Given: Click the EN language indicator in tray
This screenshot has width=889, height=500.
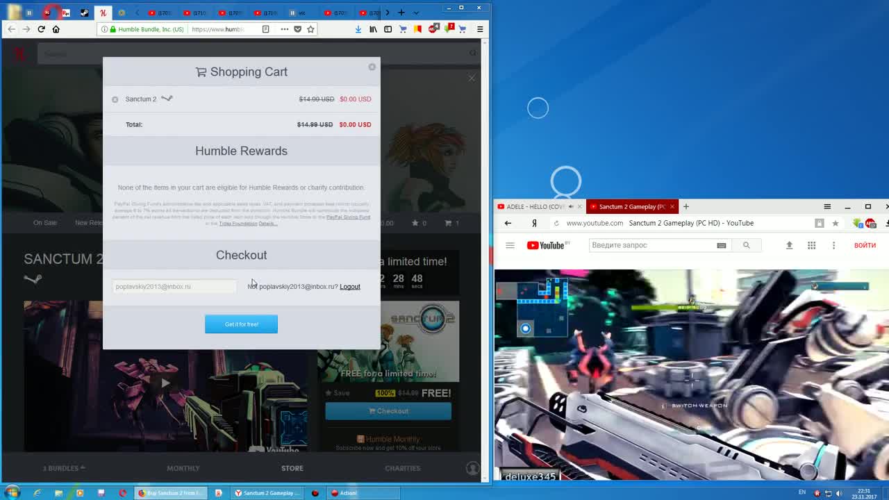Looking at the screenshot, I should (x=802, y=492).
